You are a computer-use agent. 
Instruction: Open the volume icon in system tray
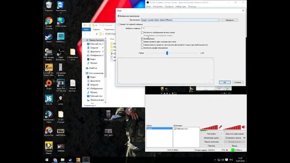[x=222, y=160]
